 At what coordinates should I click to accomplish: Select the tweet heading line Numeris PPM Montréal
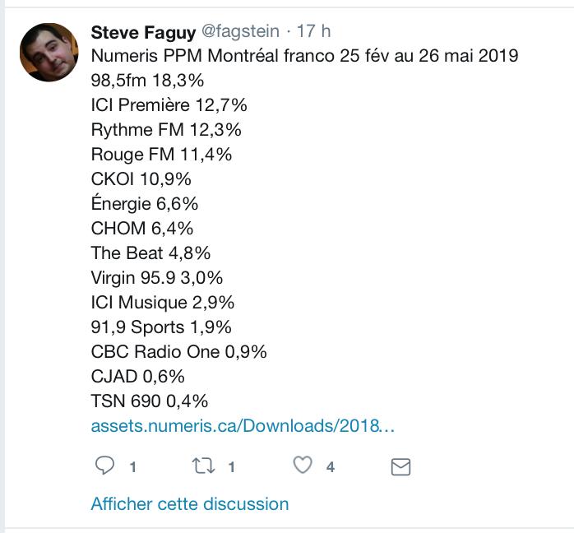point(304,56)
